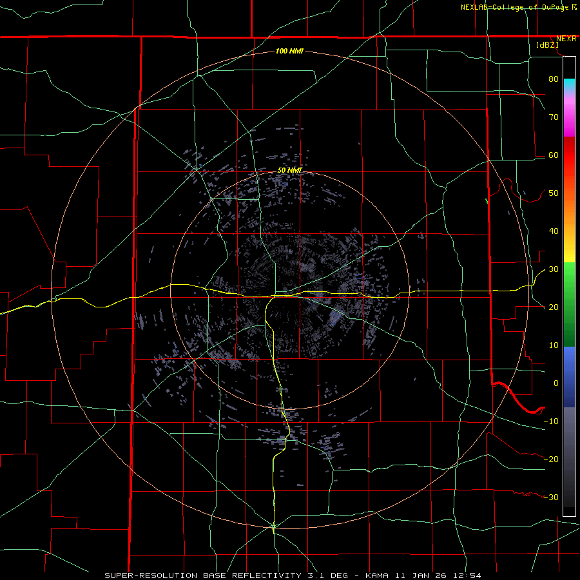Click the 40 value on the dBZ scale
The height and width of the screenshot is (580, 580).
(x=554, y=231)
